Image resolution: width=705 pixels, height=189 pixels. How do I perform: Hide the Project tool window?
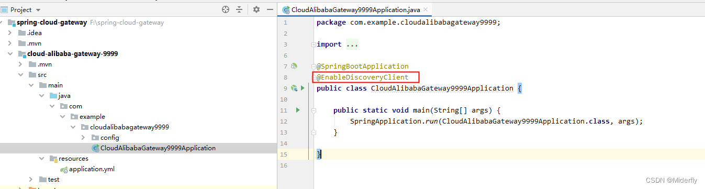click(270, 9)
